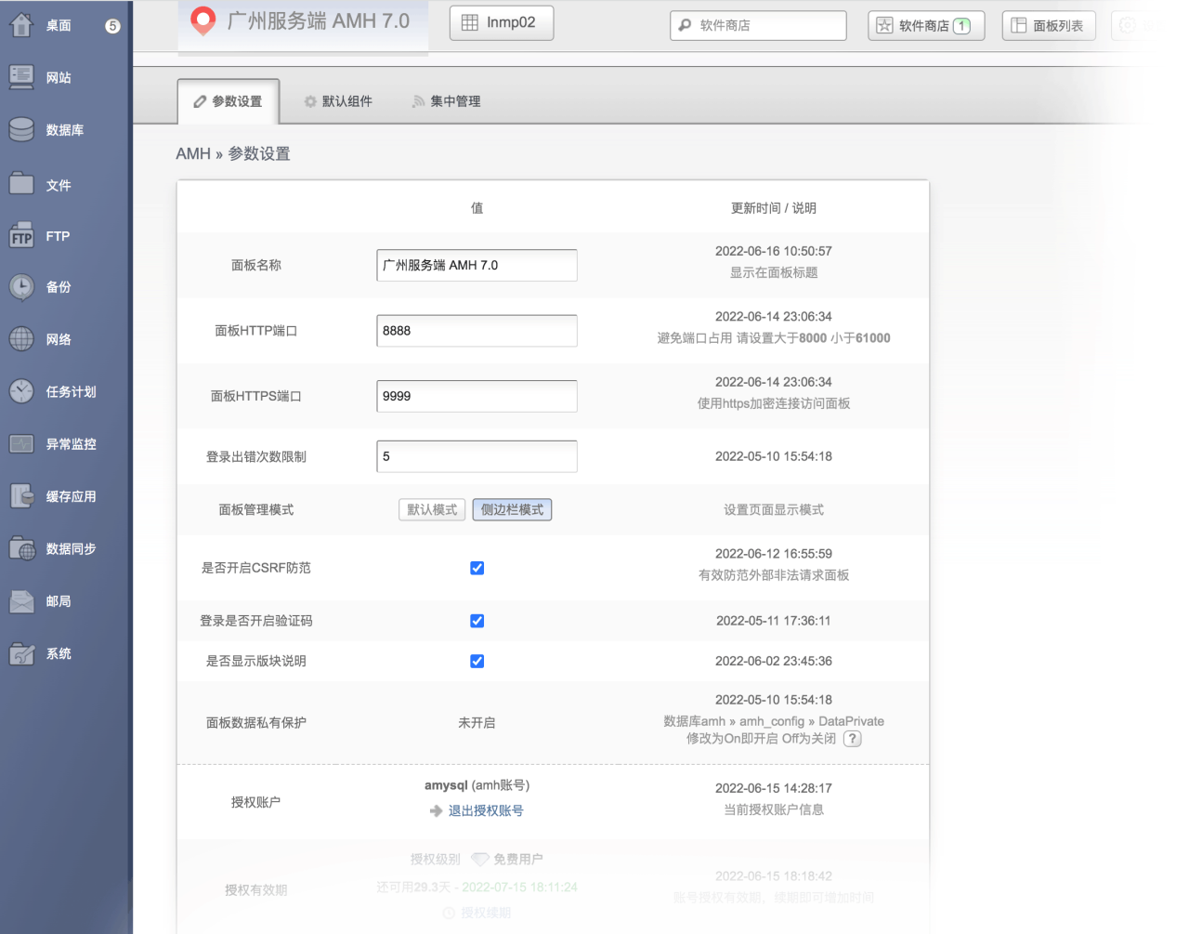Select the 网站 (Website) sidebar icon

(20, 77)
